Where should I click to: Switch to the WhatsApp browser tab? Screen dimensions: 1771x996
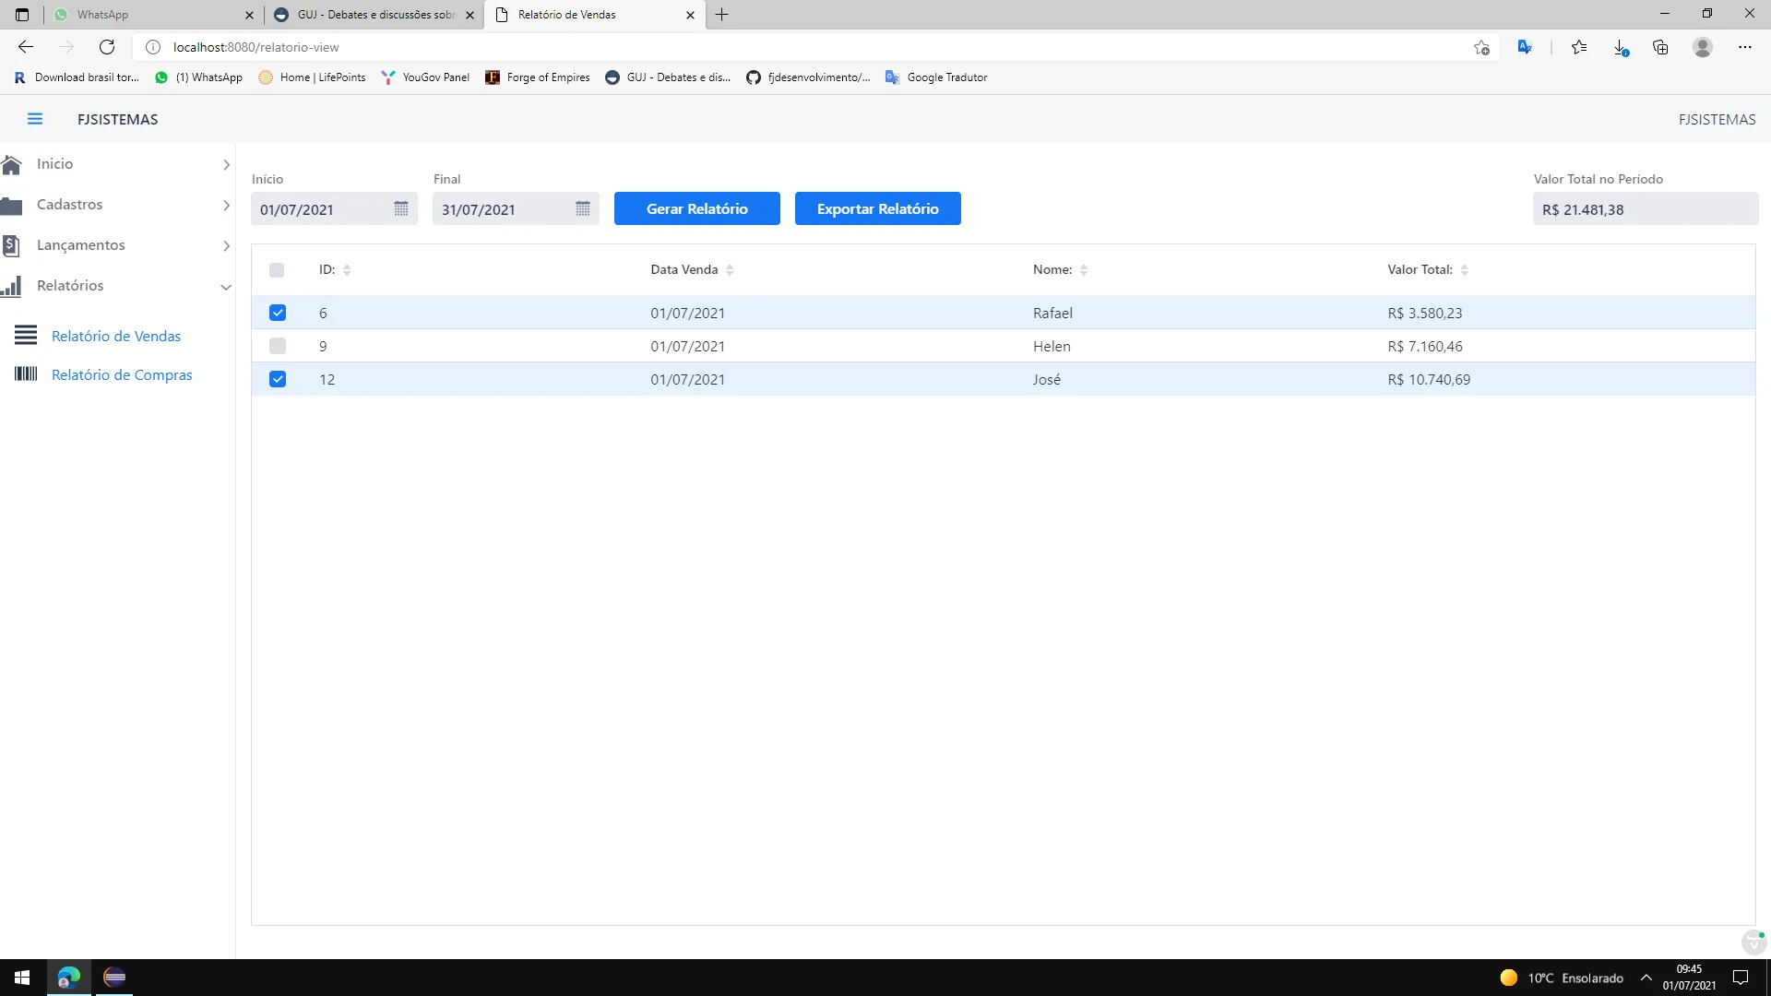coord(148,15)
